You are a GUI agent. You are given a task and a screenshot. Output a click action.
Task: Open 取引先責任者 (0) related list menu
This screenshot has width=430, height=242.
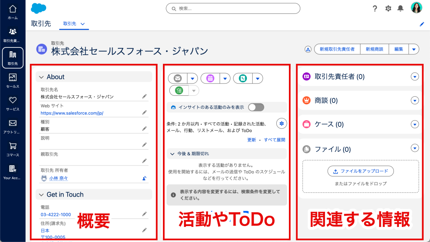(x=414, y=76)
